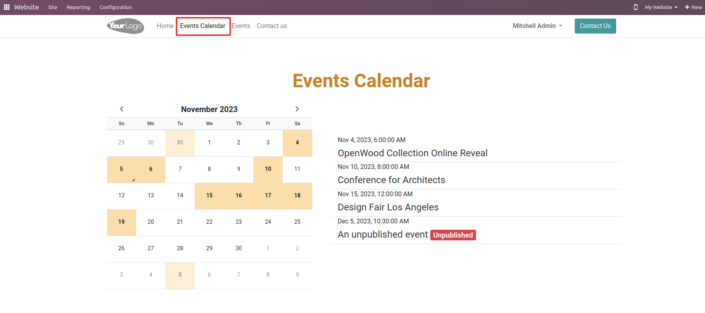Go to previous month with left chevron
705x313 pixels.
[x=122, y=109]
